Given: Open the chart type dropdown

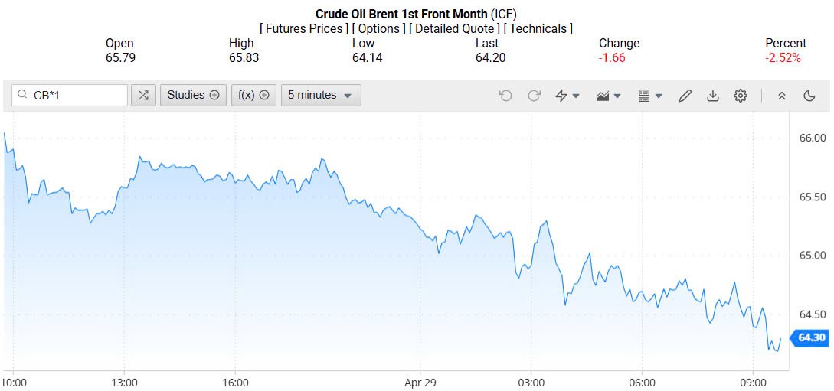Looking at the screenshot, I should 609,96.
